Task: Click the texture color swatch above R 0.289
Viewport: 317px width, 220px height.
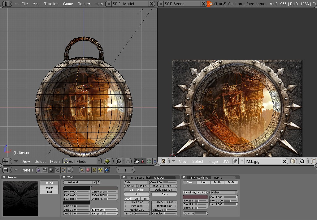Action: pos(195,197)
